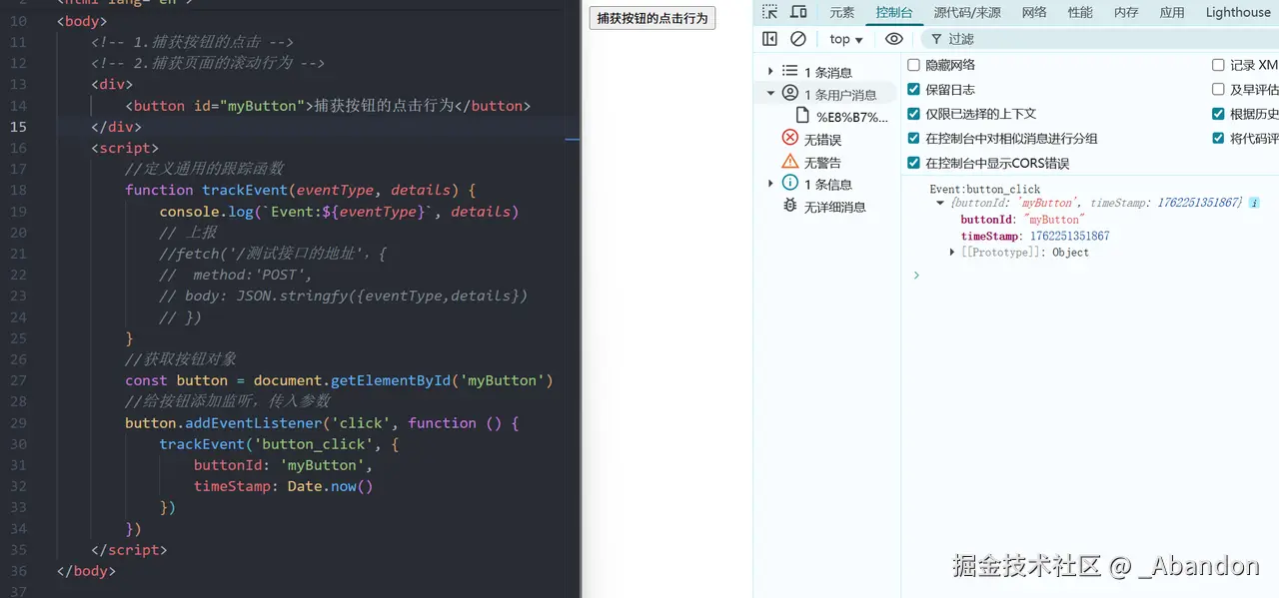Switch to the 性能 tab
This screenshot has width=1279, height=598.
(x=1080, y=12)
